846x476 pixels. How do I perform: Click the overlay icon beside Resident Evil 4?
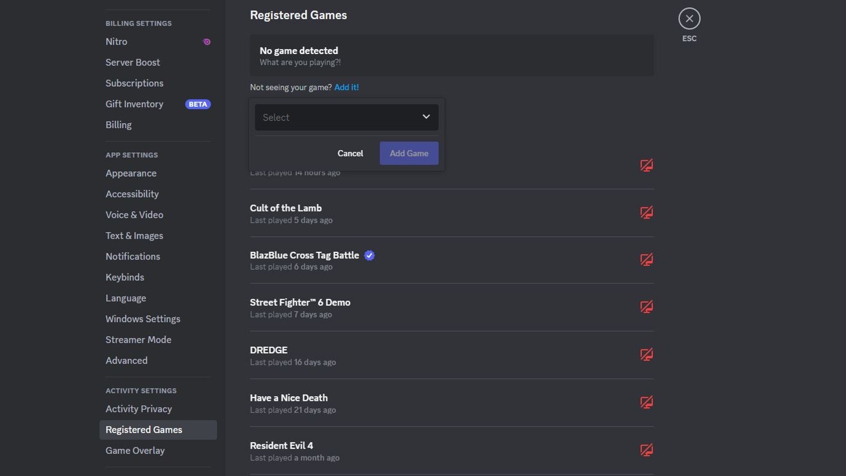pos(646,450)
